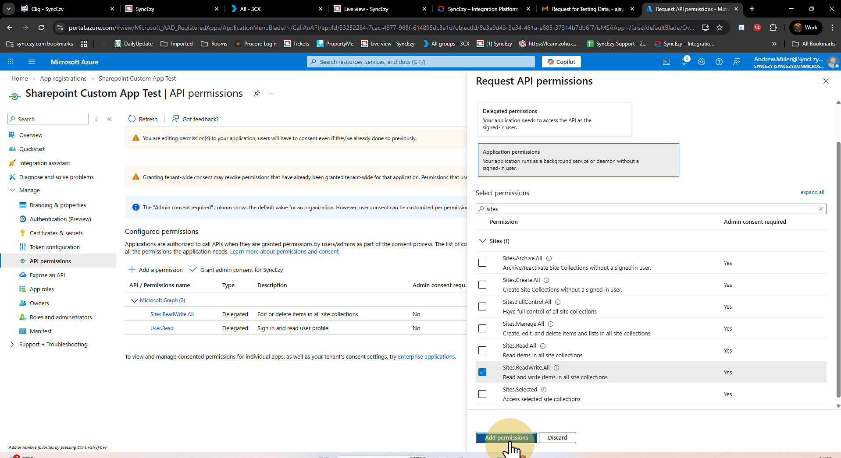Viewport: 841px width, 458px height.
Task: Enable the Sites.Selected permission checkbox
Action: click(x=482, y=394)
